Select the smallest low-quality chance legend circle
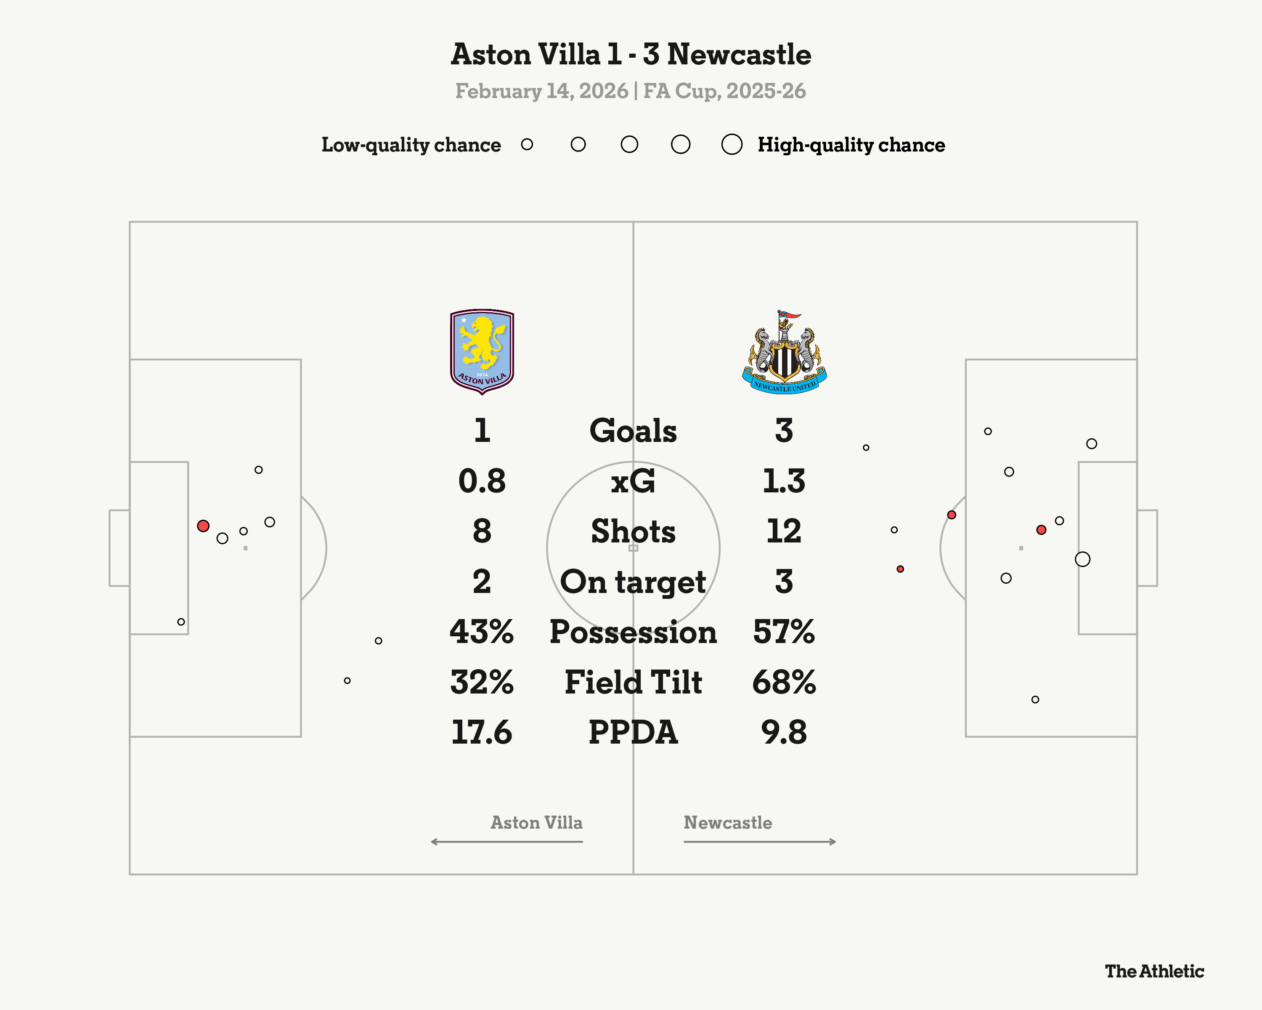This screenshot has width=1262, height=1010. (x=527, y=144)
